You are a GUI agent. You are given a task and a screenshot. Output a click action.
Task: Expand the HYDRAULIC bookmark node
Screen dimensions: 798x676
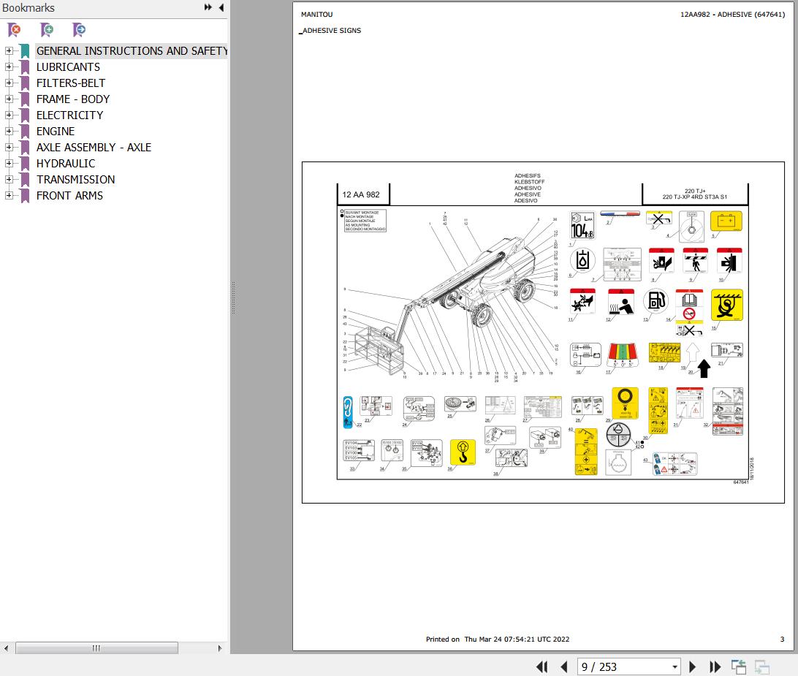(9, 164)
